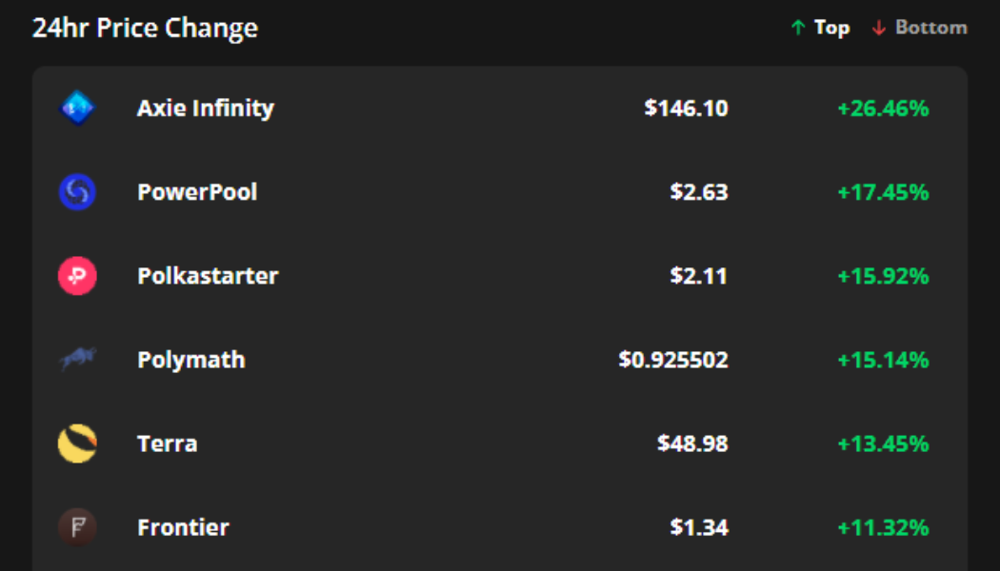
Task: Select the 24hr Price Change header
Action: point(145,28)
